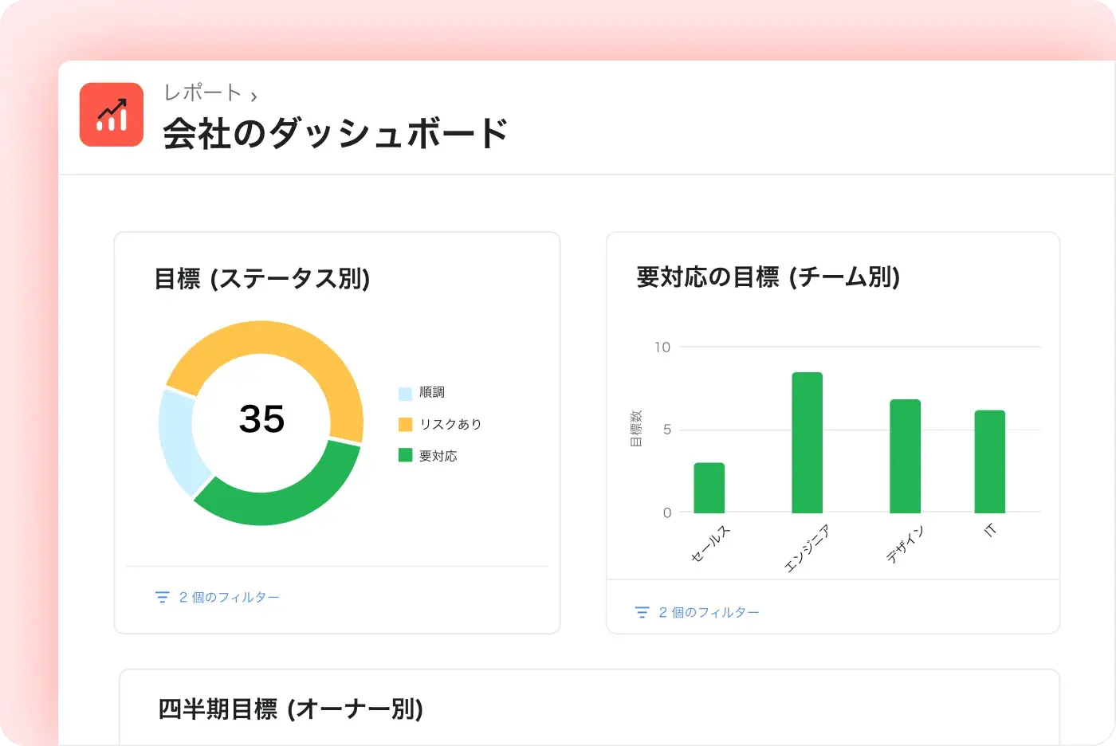Click the 会社のダッシュボード title
The width and height of the screenshot is (1116, 746).
click(336, 133)
